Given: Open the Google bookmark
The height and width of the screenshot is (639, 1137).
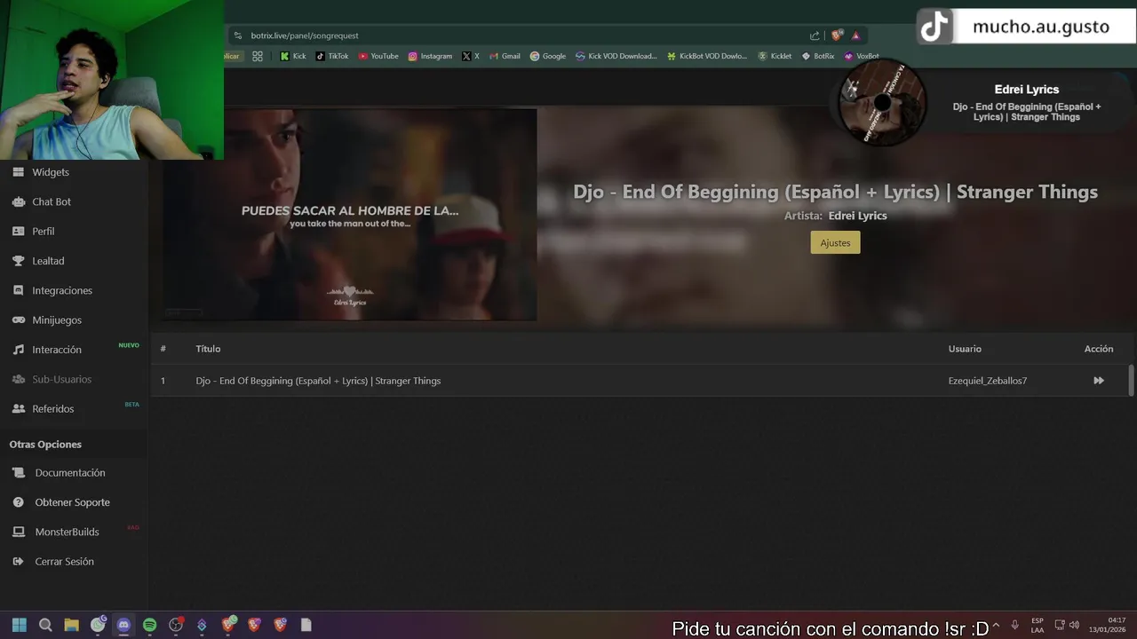Looking at the screenshot, I should point(548,56).
